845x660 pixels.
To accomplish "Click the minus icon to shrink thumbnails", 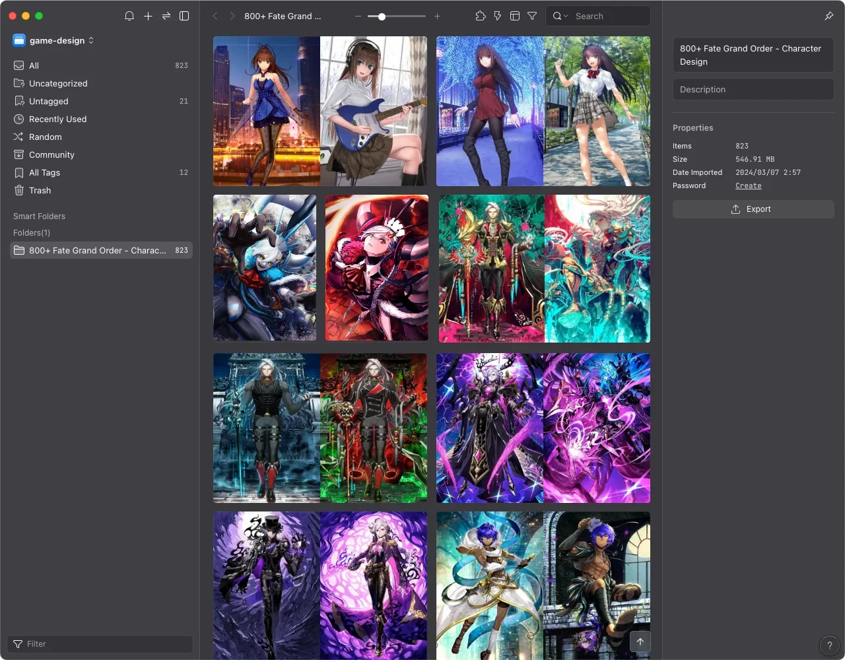I will (358, 16).
